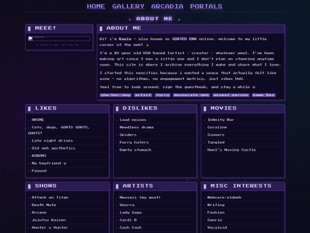Click 'Furry haters' in Dislikes
The height and width of the screenshot is (233, 310).
click(134, 142)
